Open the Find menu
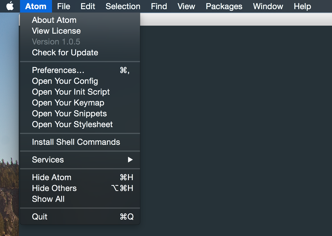 tap(159, 6)
